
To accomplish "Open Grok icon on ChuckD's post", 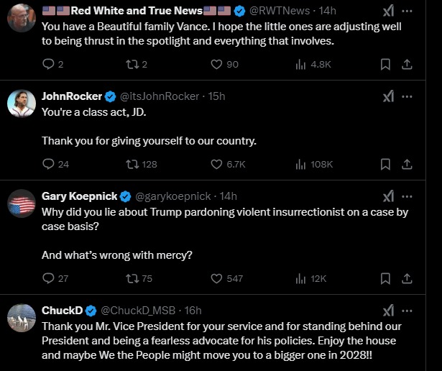I will click(x=387, y=311).
